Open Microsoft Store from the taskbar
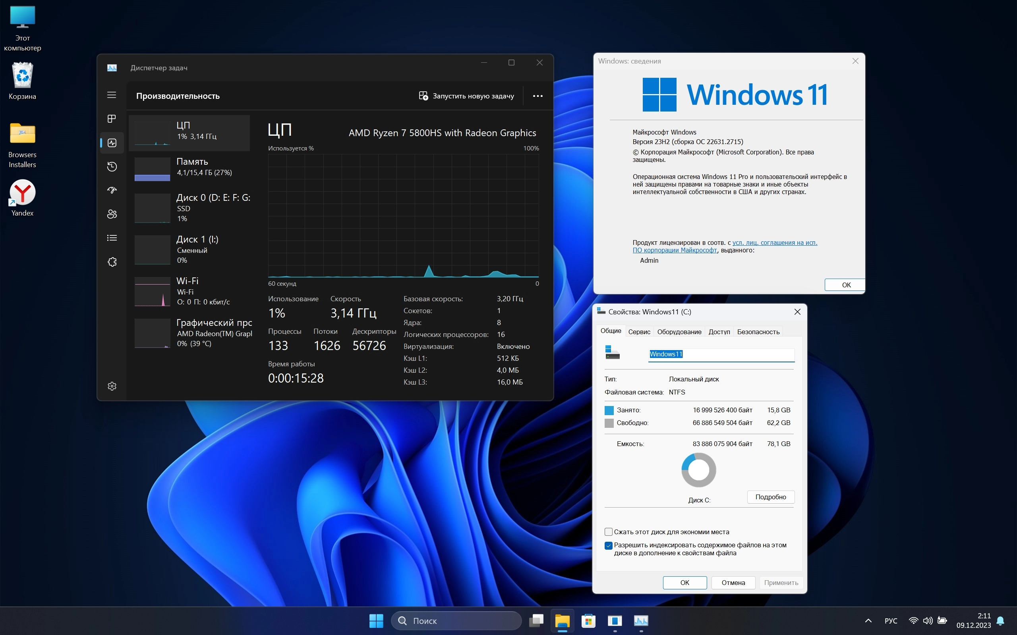Screen dimensions: 1017x635 [588, 620]
